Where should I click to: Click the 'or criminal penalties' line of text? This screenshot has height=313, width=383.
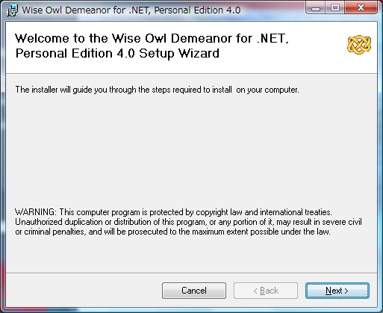point(172,232)
